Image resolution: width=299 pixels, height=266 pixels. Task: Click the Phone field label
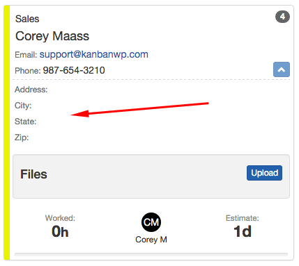(x=28, y=71)
